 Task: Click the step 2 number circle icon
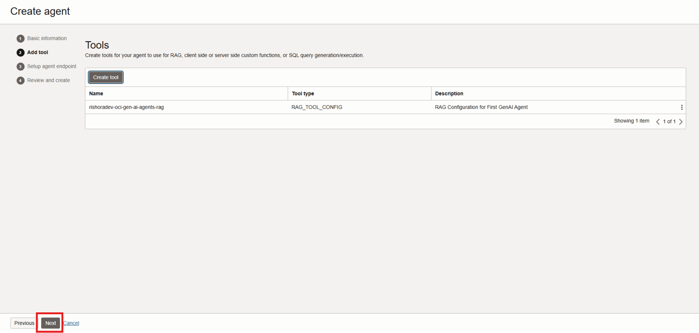tap(20, 52)
